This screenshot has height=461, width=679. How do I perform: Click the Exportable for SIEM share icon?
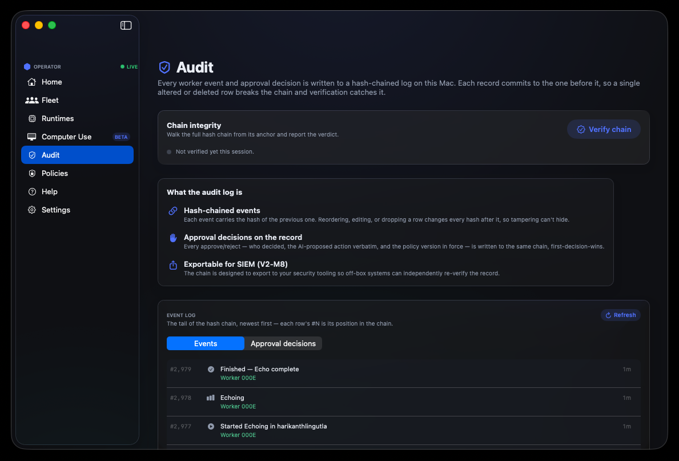173,264
